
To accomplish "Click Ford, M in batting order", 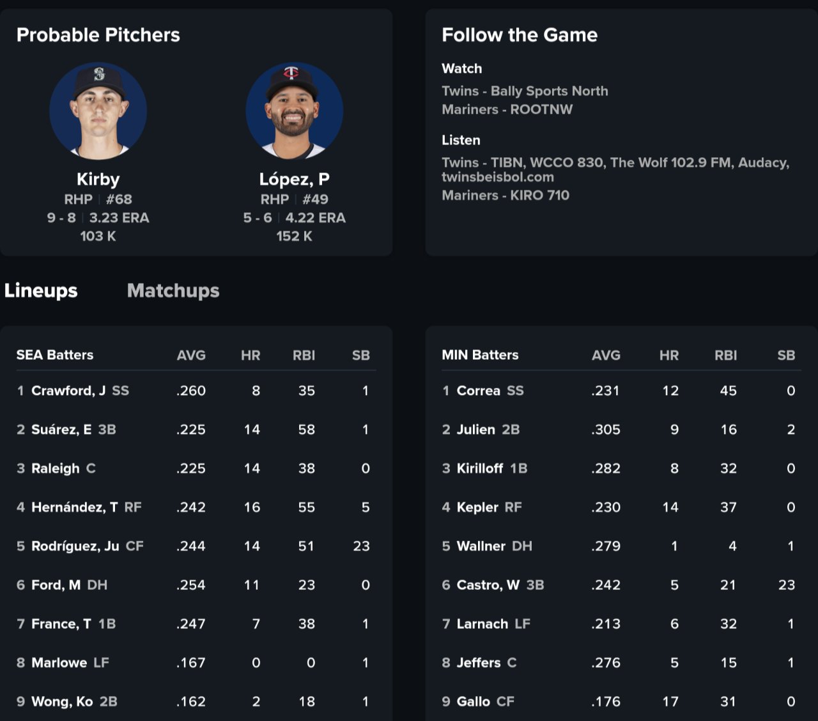I will [56, 585].
